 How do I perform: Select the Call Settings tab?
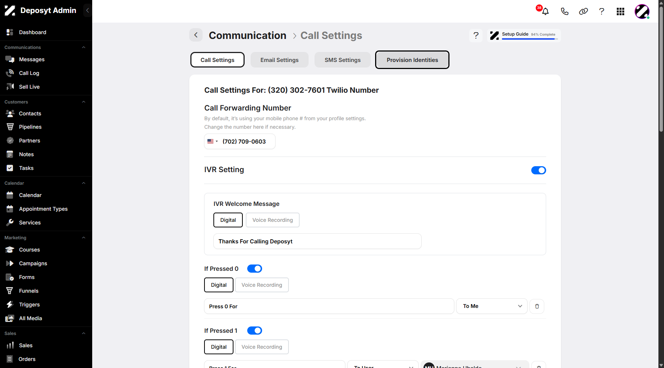[217, 60]
